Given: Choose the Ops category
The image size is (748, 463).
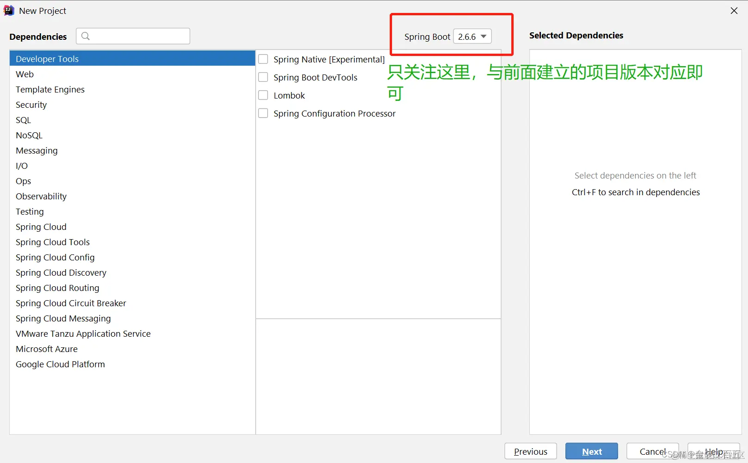Looking at the screenshot, I should tap(132, 181).
